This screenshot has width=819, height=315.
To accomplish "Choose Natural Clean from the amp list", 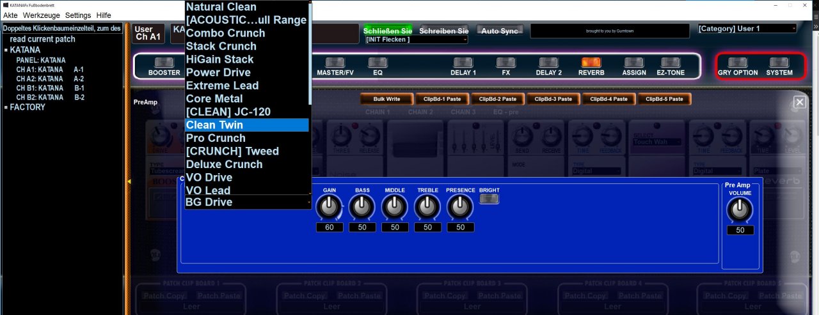I will pos(246,7).
